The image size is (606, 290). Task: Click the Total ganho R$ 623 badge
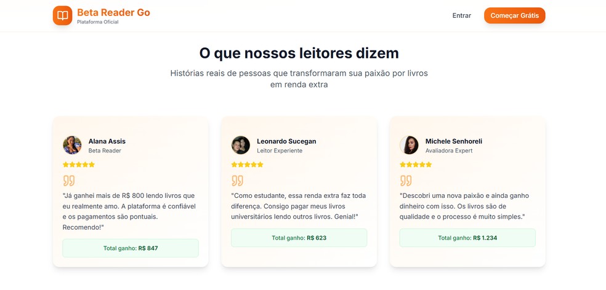coord(299,238)
